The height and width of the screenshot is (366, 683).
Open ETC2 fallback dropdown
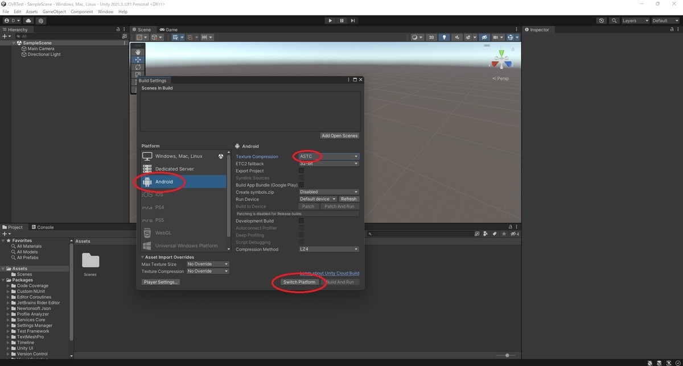point(328,164)
